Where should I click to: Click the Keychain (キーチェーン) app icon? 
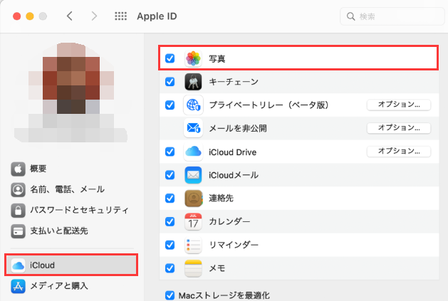point(193,82)
